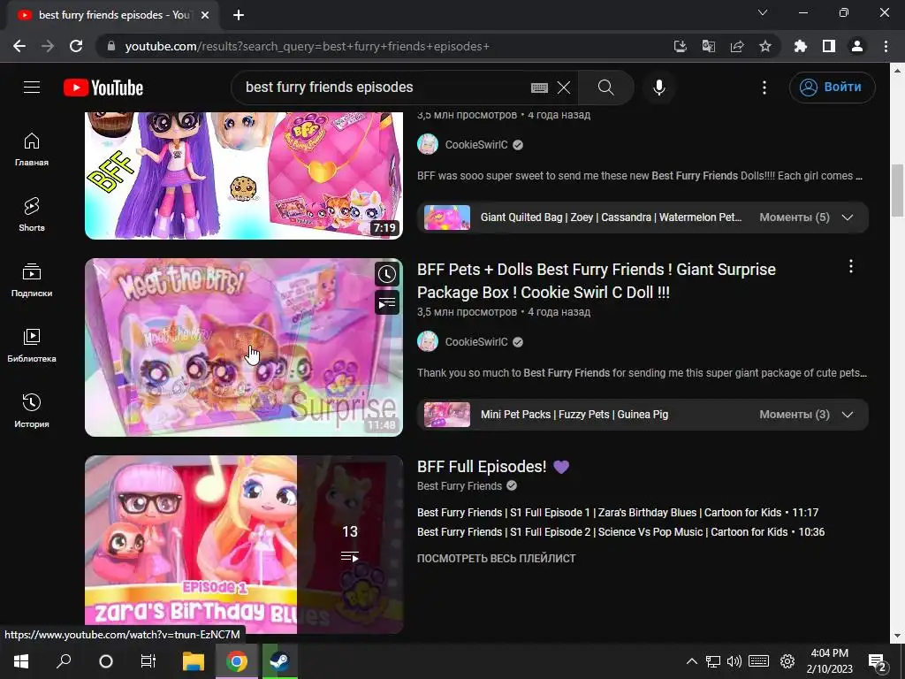Open Chrome extensions puzzle icon
The height and width of the screenshot is (679, 905).
pyautogui.click(x=801, y=46)
